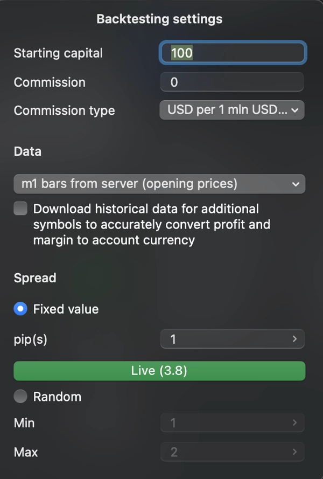The width and height of the screenshot is (323, 479).
Task: Click the Spread section heading
Action: pyautogui.click(x=35, y=278)
